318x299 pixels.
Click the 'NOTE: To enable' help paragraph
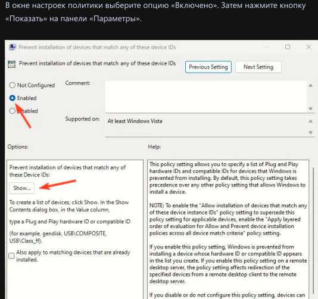tap(228, 219)
